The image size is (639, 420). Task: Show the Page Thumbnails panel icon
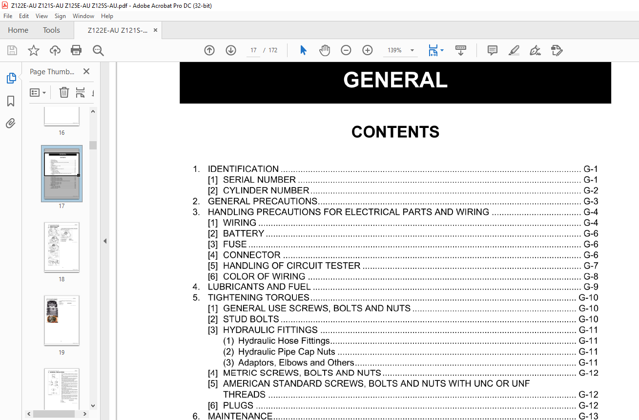pos(11,78)
